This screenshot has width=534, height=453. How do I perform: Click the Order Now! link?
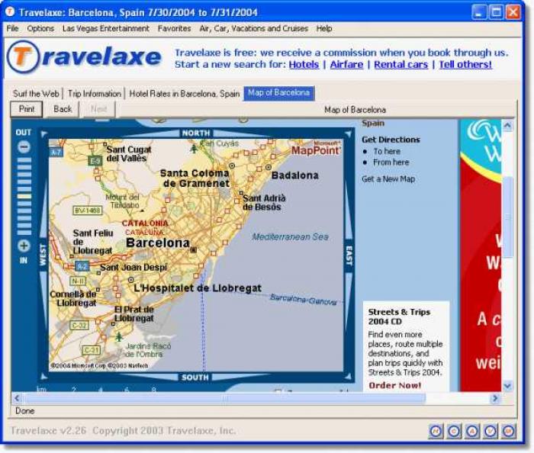395,385
